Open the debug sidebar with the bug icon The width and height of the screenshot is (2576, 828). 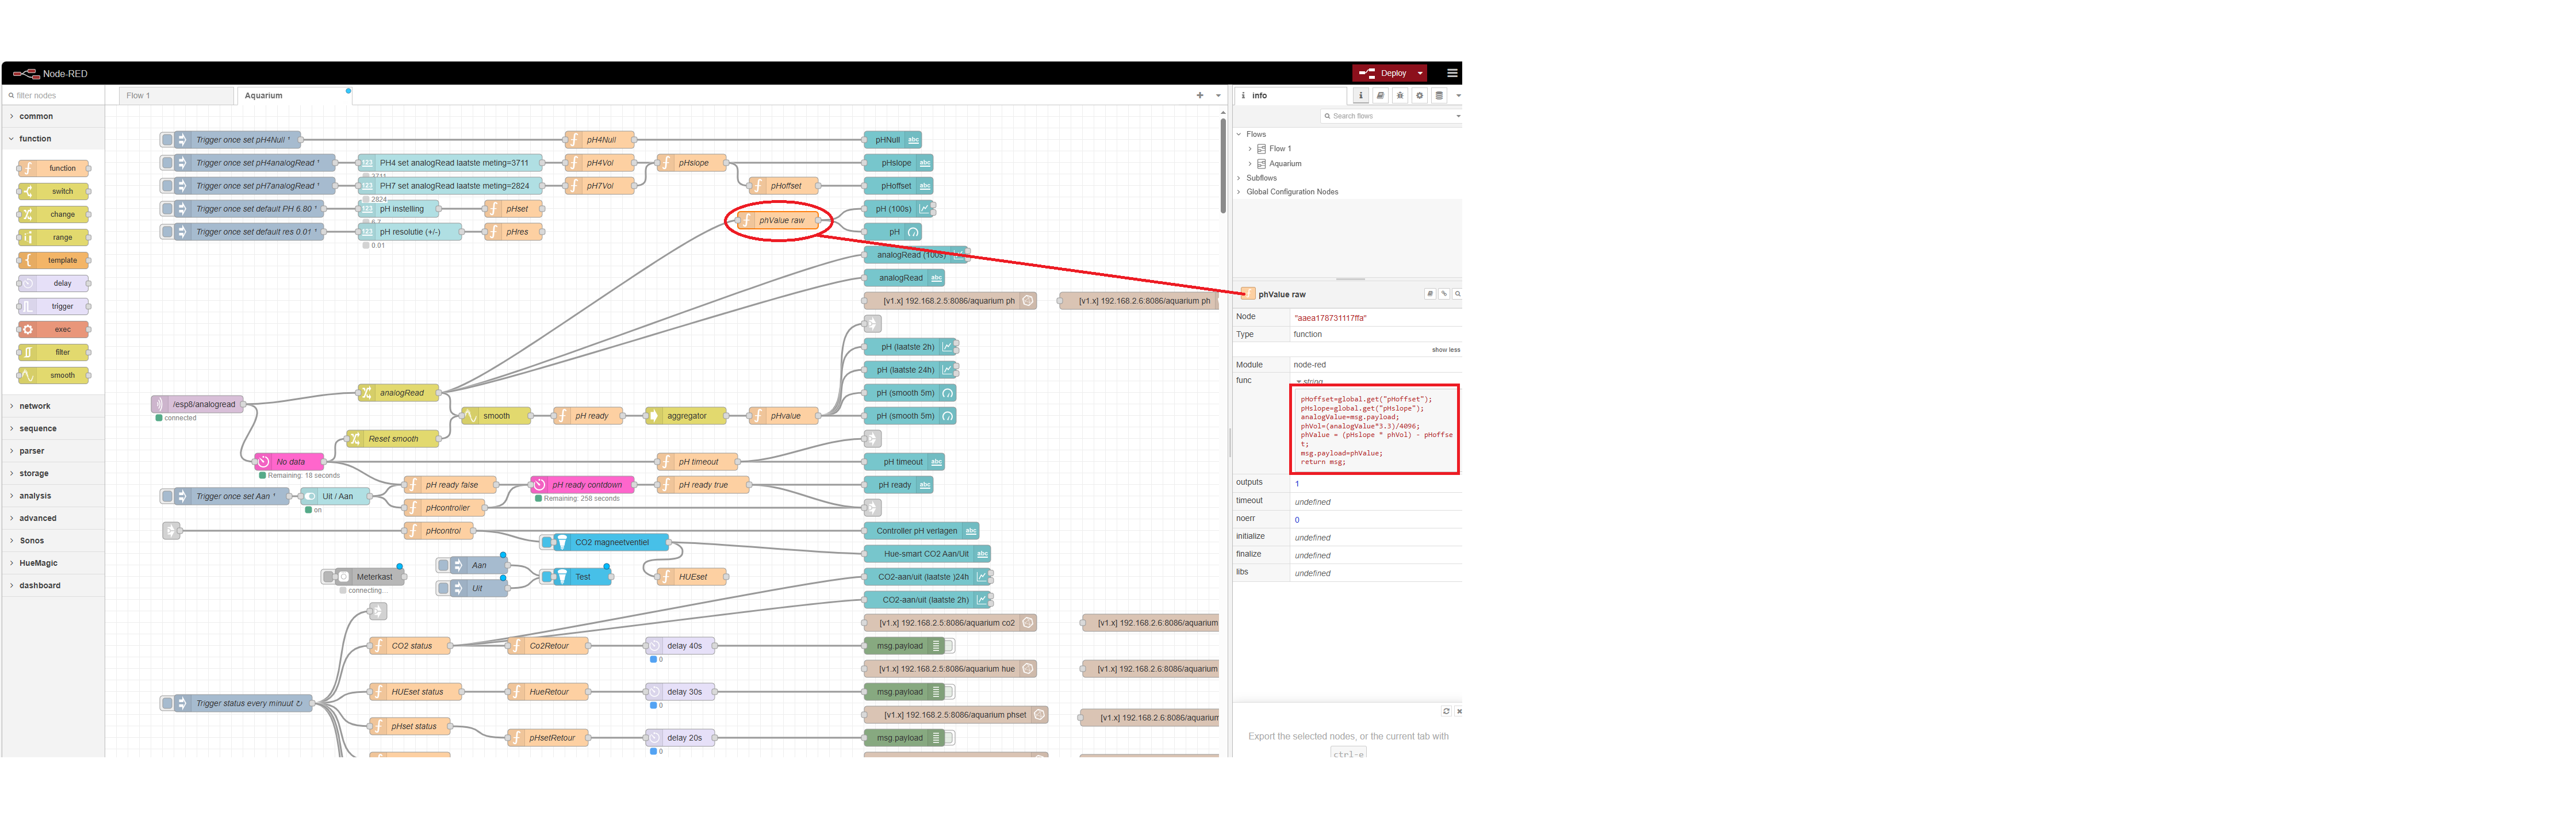click(1400, 95)
